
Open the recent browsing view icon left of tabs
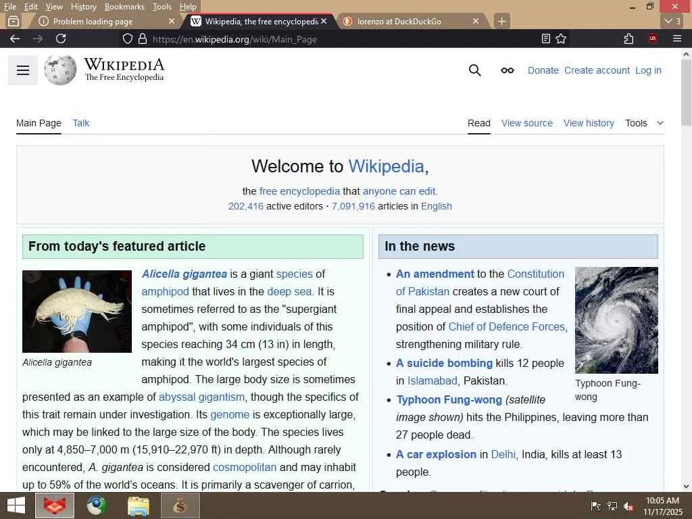14,21
